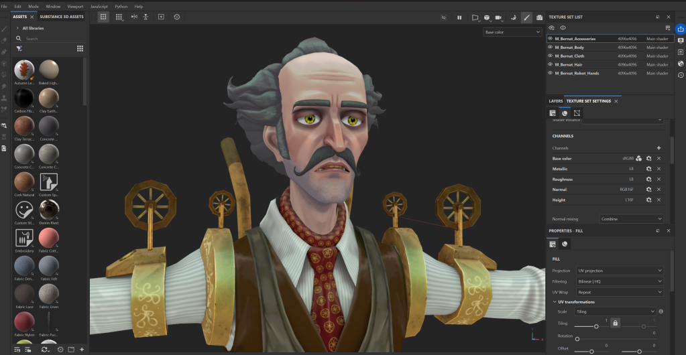
Task: Open the assets filter icon
Action: tap(19, 48)
